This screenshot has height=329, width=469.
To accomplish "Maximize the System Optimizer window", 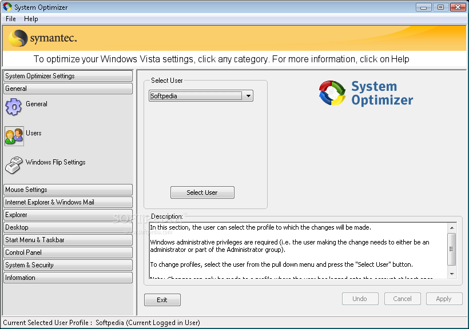I will 440,7.
